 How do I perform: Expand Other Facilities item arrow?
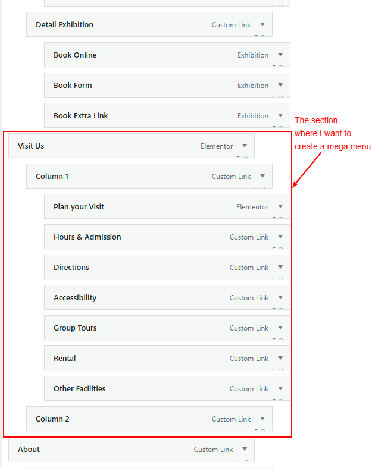tap(280, 388)
